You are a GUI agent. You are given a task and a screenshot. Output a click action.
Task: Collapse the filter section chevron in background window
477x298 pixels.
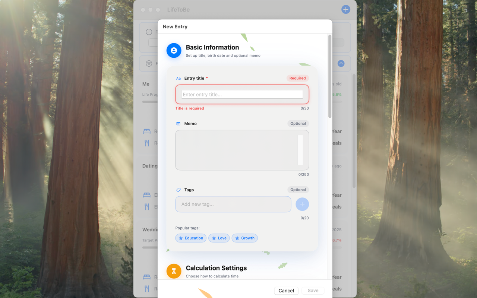pos(341,63)
